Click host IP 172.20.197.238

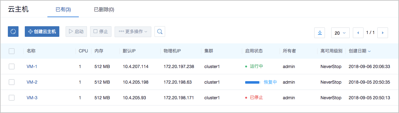click(x=179, y=66)
